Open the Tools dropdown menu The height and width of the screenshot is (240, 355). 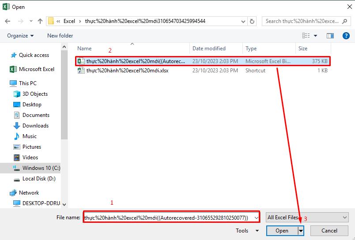pyautogui.click(x=247, y=231)
